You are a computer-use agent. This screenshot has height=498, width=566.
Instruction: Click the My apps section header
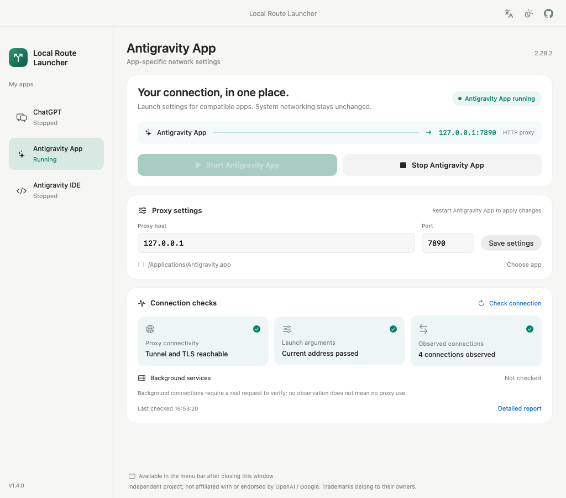21,84
